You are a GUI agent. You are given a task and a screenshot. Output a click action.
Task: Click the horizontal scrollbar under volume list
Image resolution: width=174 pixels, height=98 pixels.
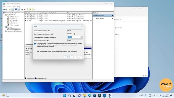[x=29, y=44]
